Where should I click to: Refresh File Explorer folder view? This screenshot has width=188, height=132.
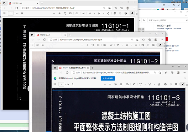[x=144, y=20]
